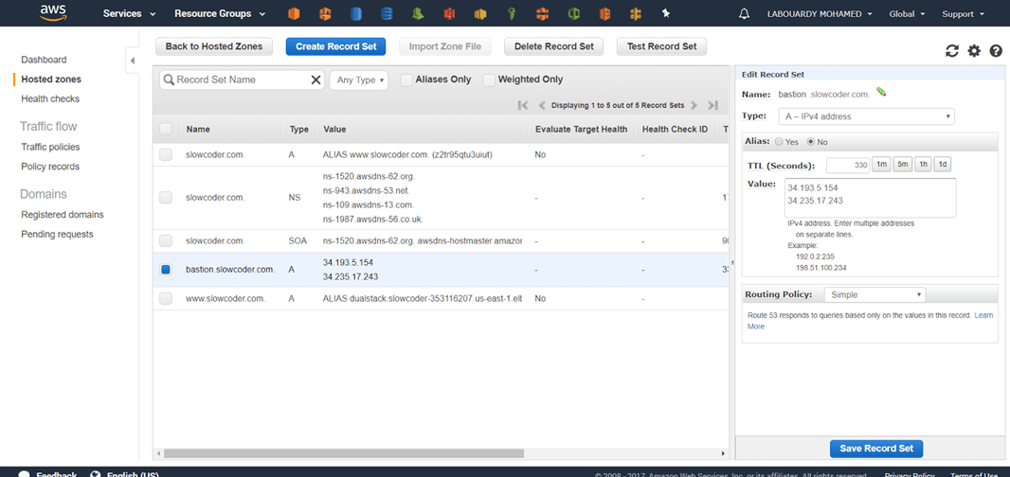Image resolution: width=1010 pixels, height=477 pixels.
Task: Click the Feedback speech bubble icon
Action: (24, 474)
